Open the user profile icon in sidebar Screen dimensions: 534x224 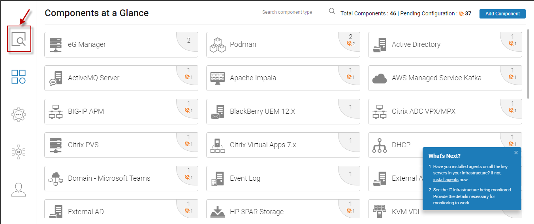point(19,189)
